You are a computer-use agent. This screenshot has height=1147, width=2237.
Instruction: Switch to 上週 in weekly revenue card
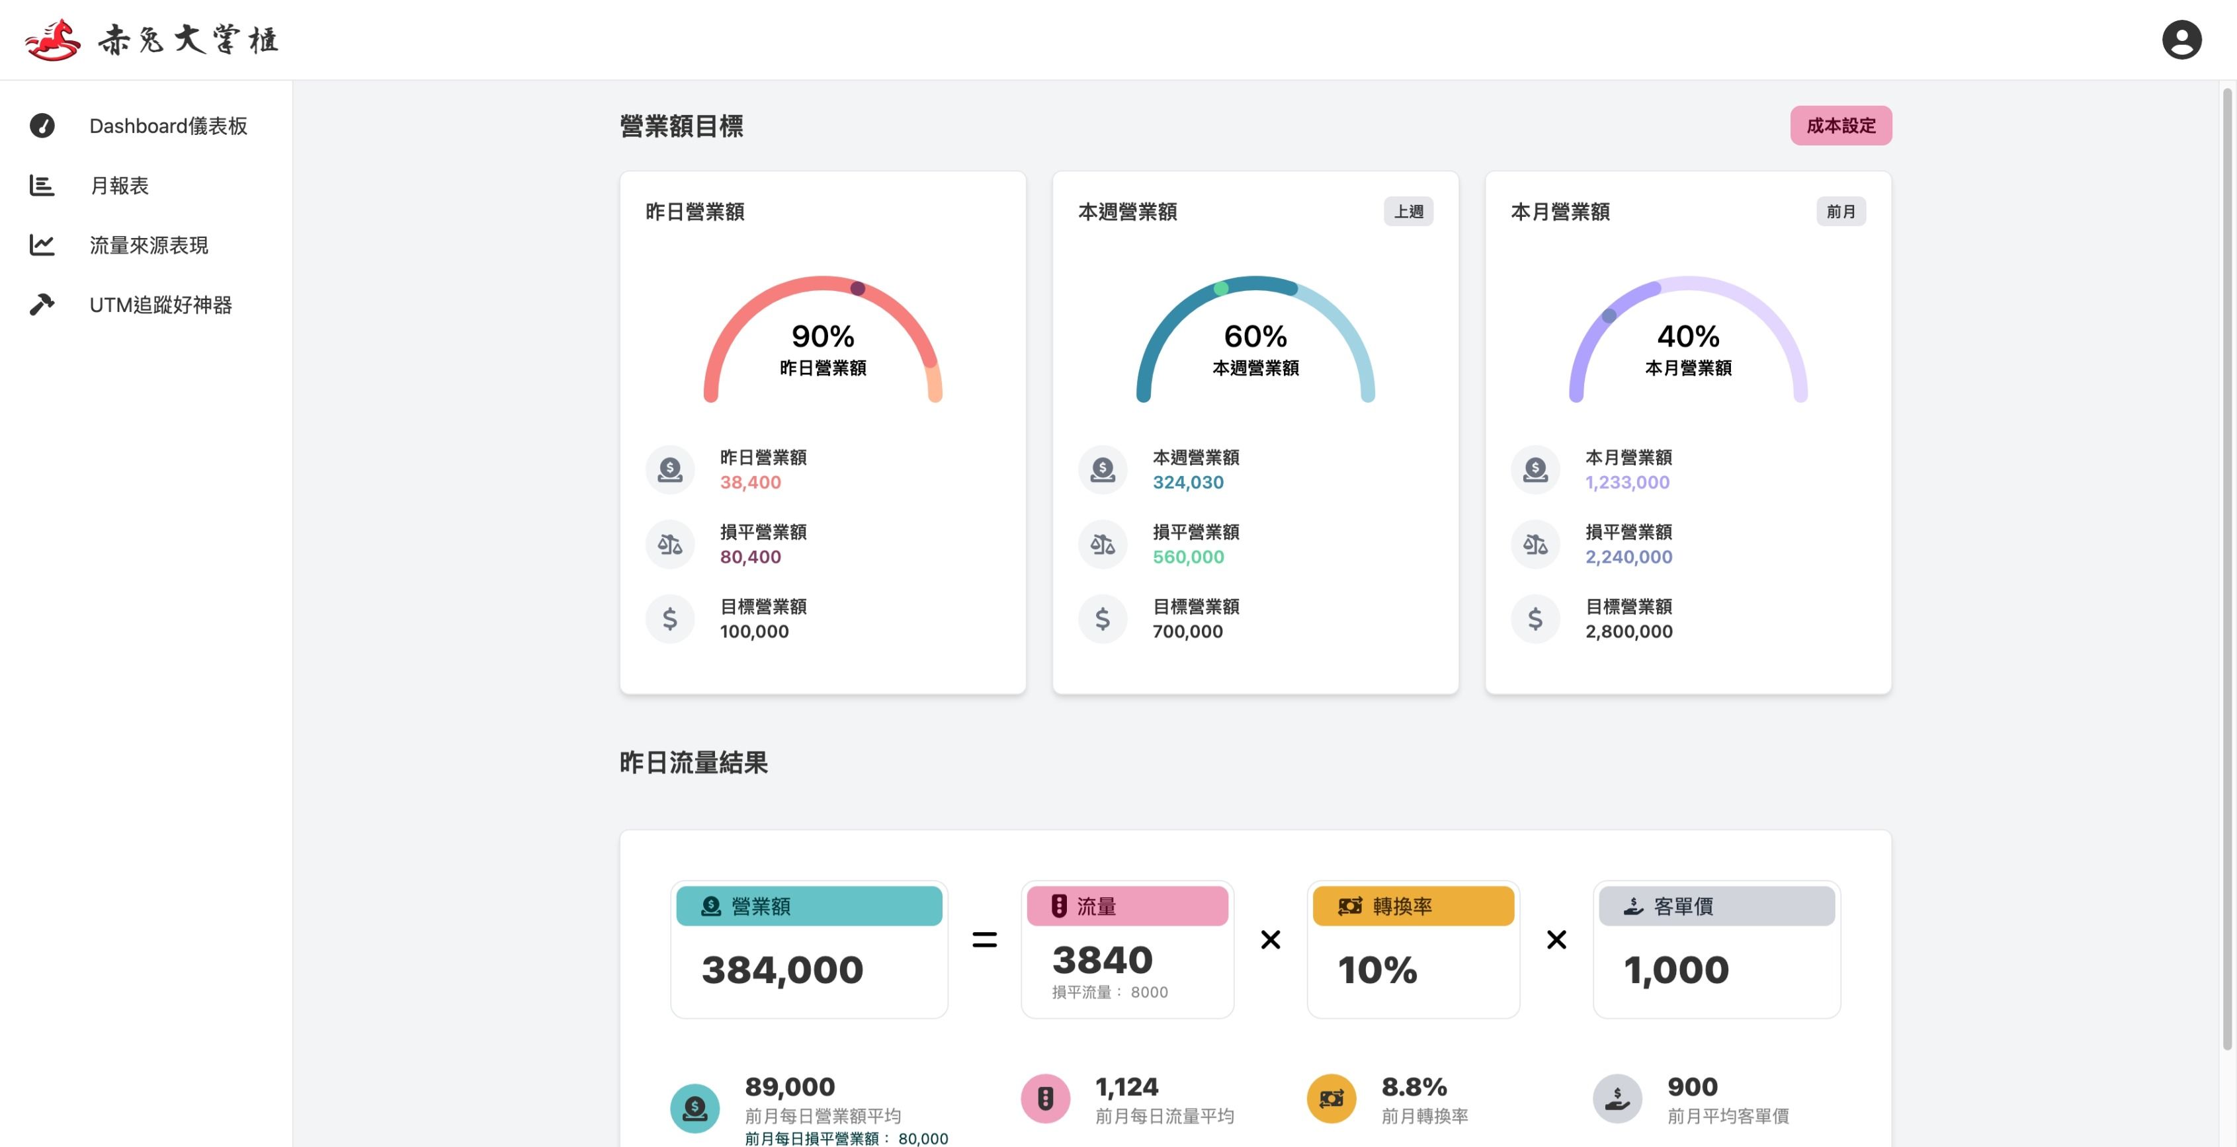click(x=1408, y=211)
